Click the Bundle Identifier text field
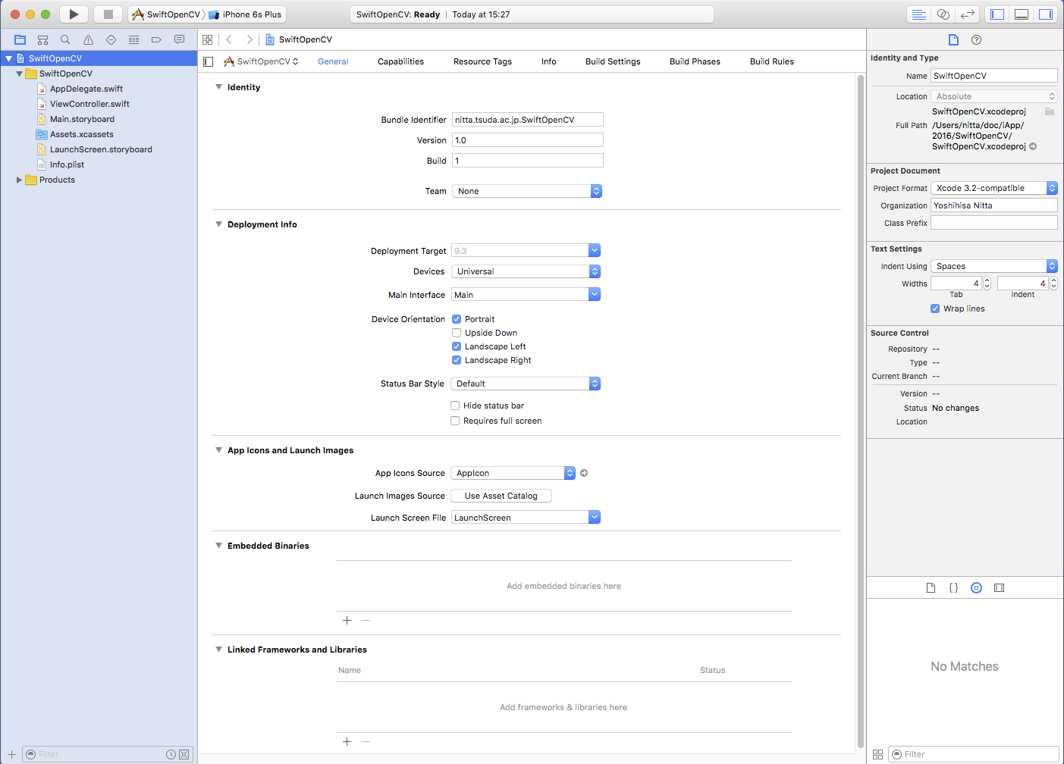Screen dimensions: 1064x764 [x=527, y=120]
